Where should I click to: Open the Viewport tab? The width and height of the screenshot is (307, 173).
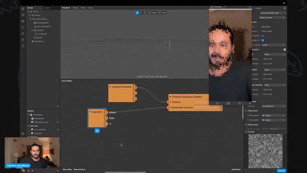pyautogui.click(x=66, y=8)
